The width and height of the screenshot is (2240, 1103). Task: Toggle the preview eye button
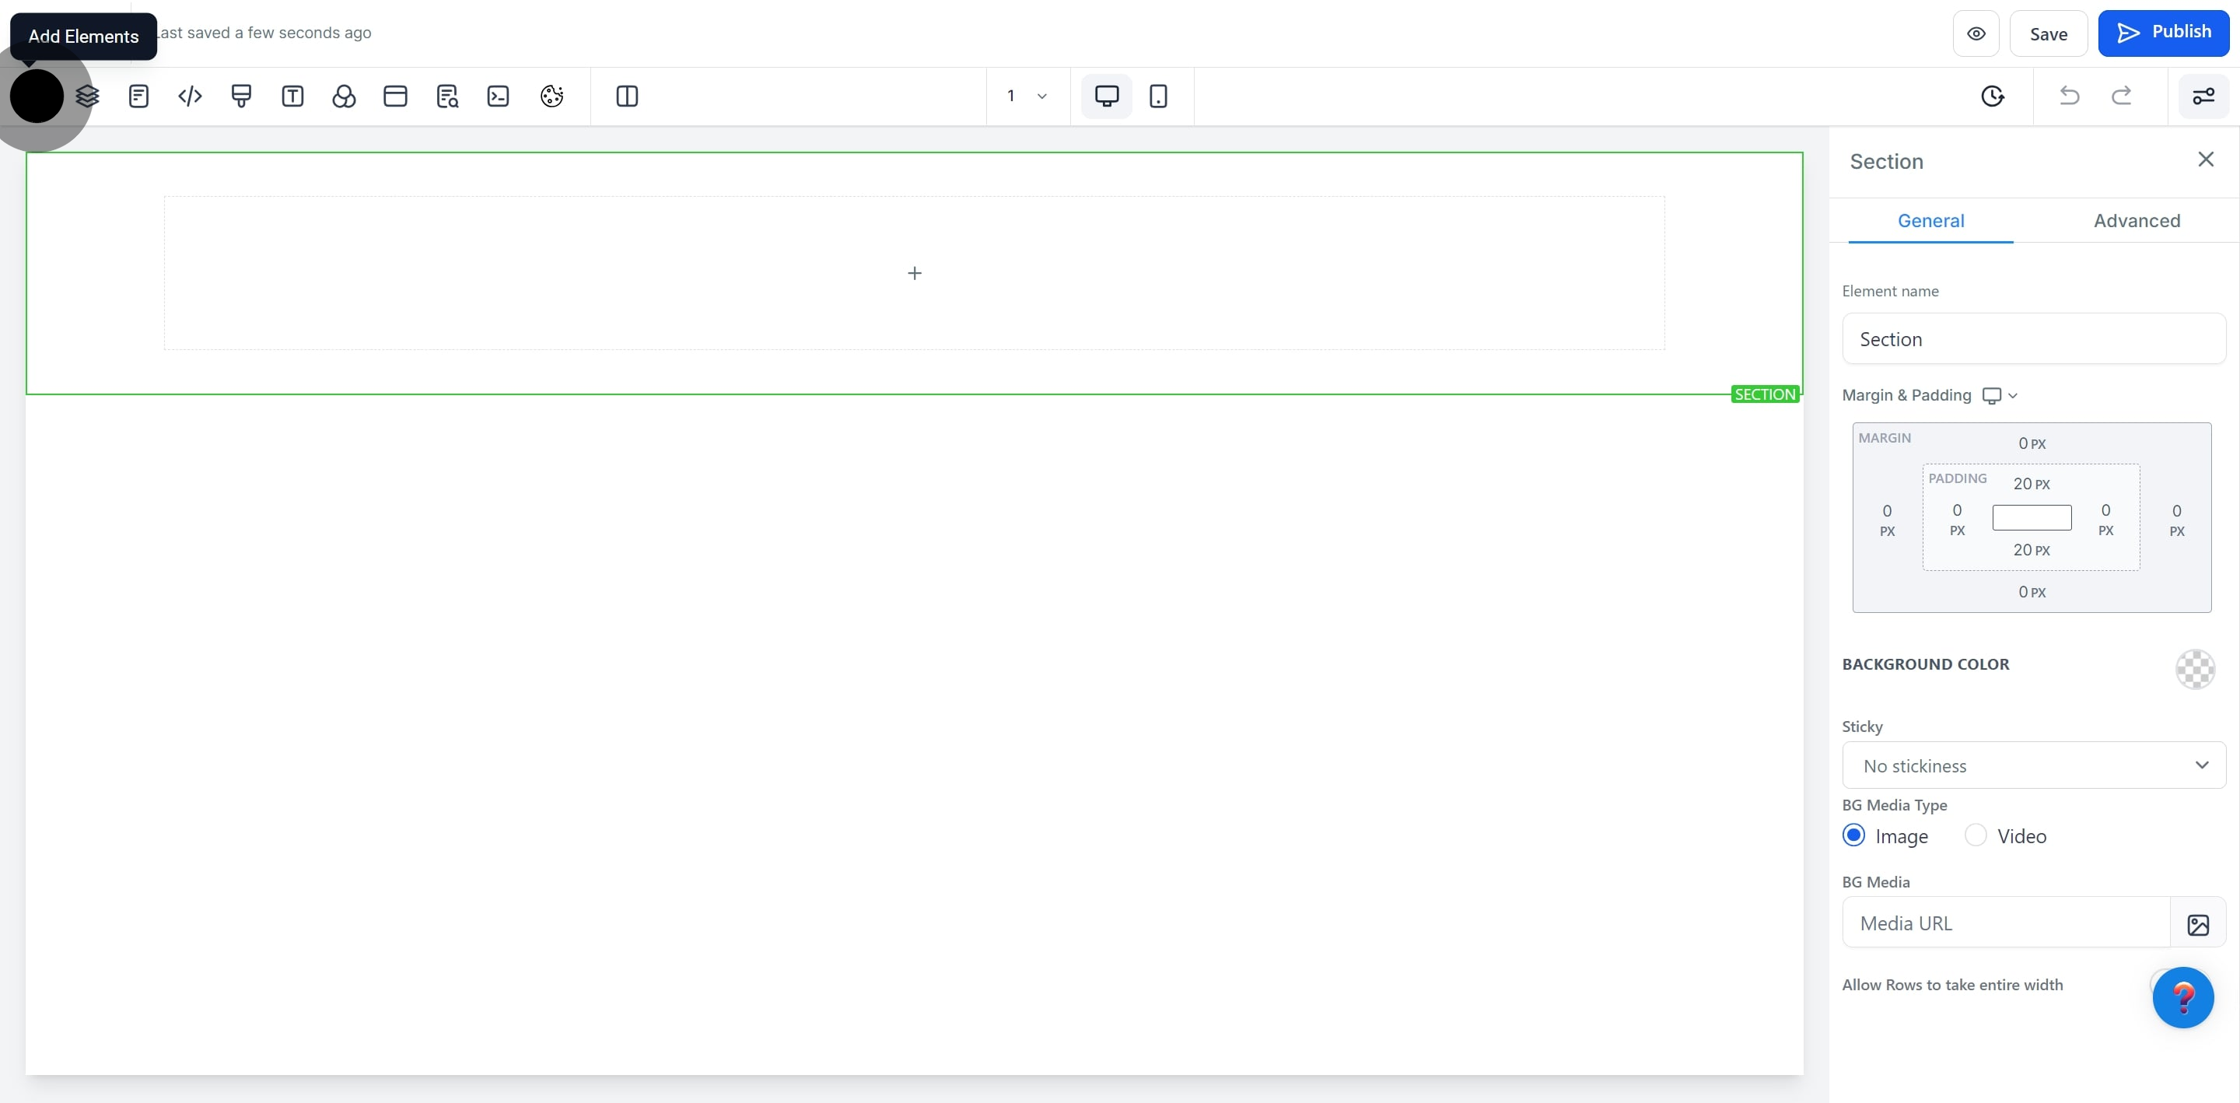click(x=1976, y=34)
